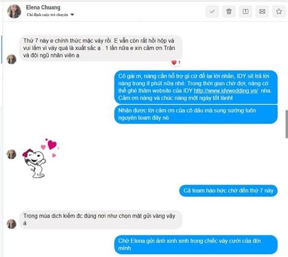This screenshot has width=288, height=257.
Task: Click avatar beside 'Thứ 7 này' message
Action: tap(11, 59)
